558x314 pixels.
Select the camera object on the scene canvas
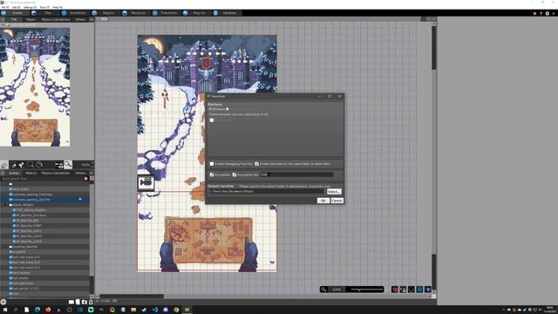pos(146,182)
